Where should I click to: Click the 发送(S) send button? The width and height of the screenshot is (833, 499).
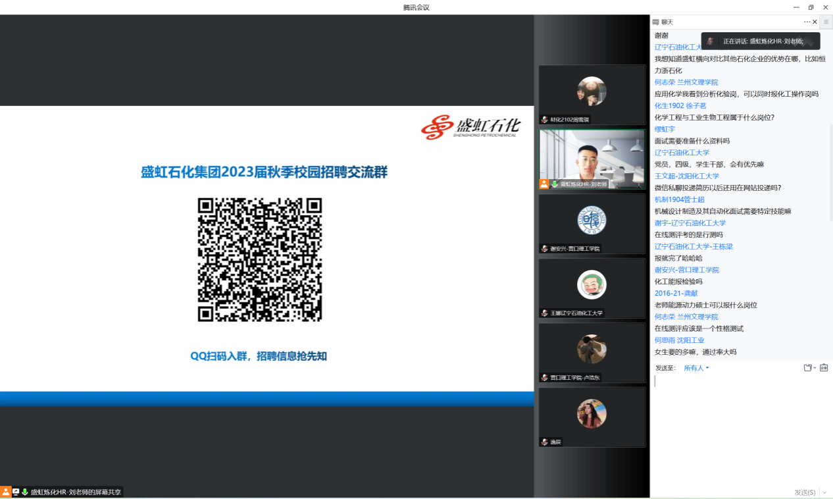point(805,492)
